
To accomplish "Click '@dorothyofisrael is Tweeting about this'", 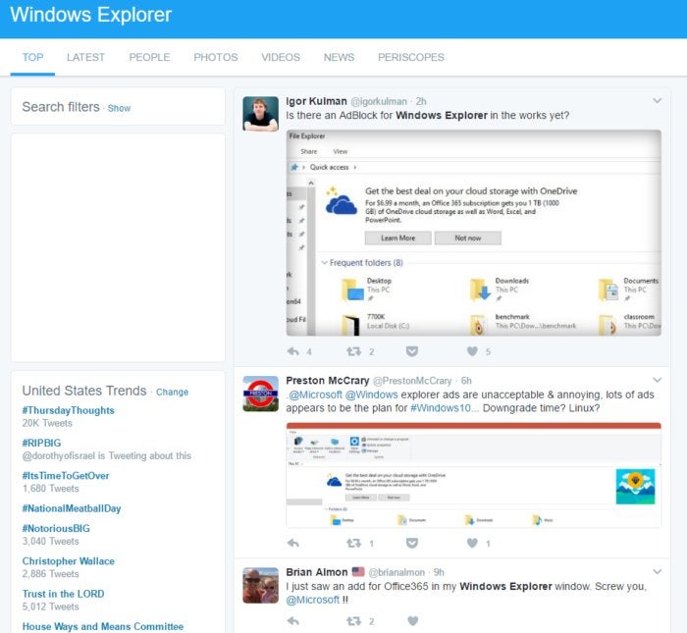I will pos(107,455).
